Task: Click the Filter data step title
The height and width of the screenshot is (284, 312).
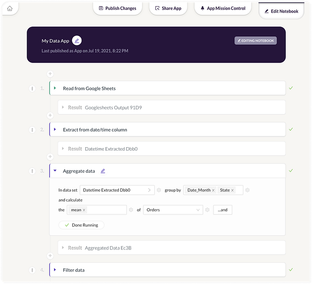Action: click(74, 270)
